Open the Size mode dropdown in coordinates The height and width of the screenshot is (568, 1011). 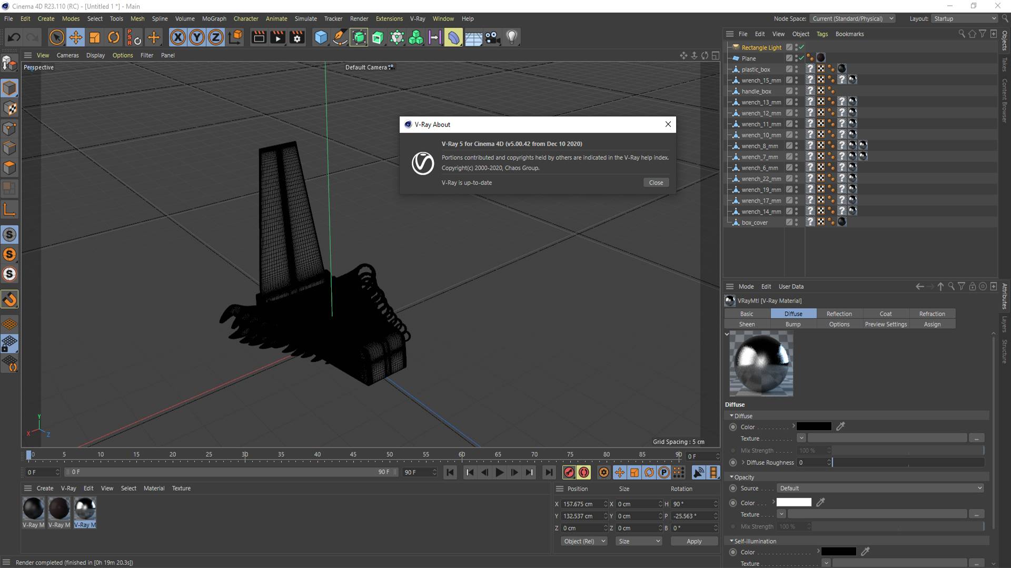[x=639, y=541]
